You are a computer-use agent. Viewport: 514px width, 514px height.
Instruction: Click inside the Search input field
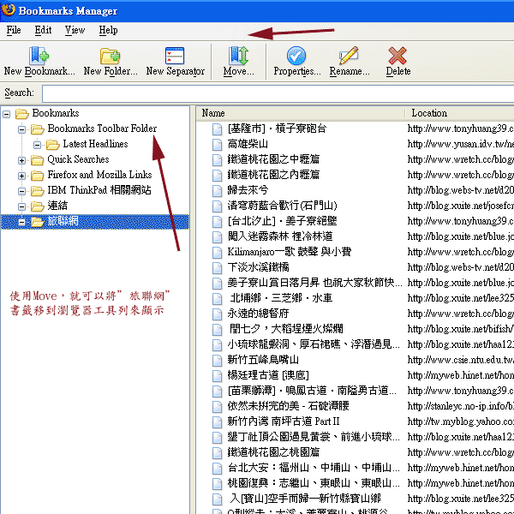coord(274,93)
